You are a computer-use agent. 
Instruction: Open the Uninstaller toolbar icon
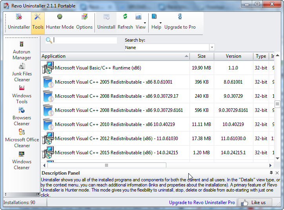click(19, 17)
